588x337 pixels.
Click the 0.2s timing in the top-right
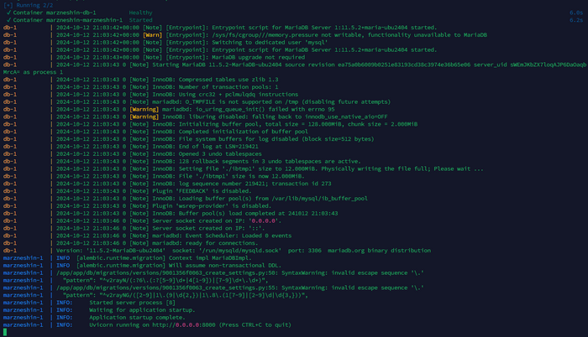[x=575, y=19]
